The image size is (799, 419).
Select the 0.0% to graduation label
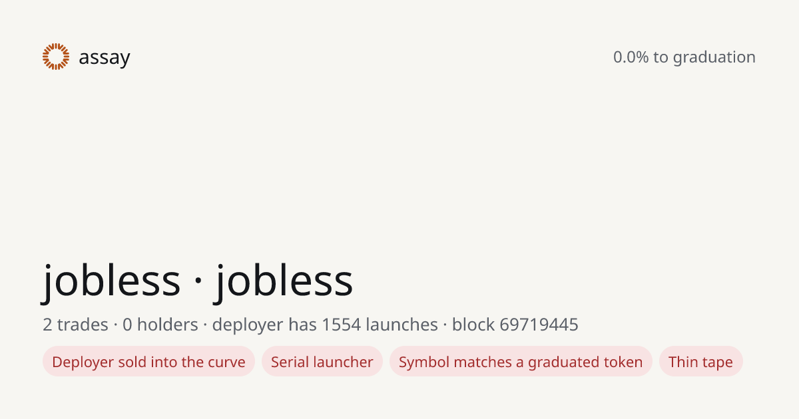[684, 57]
